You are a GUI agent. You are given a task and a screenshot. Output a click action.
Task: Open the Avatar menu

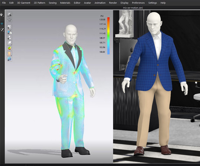(x=87, y=3)
